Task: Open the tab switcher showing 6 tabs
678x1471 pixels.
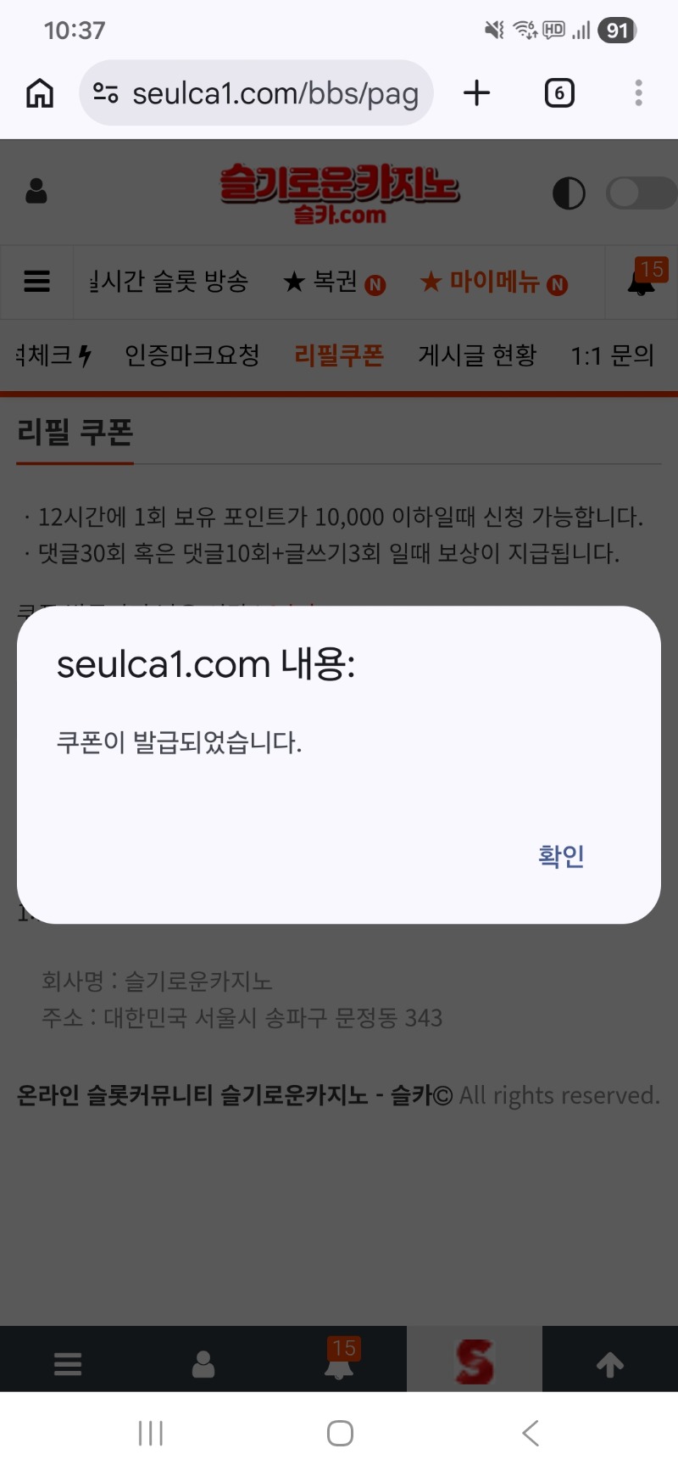Action: click(559, 93)
